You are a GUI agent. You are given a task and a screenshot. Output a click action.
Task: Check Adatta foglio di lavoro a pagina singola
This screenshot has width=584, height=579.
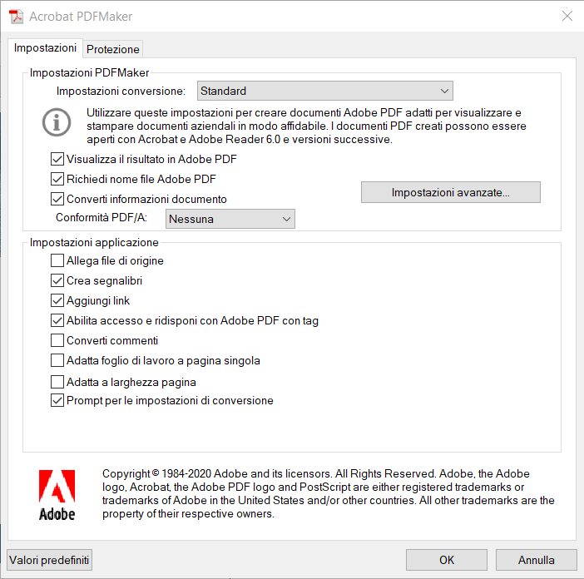(57, 360)
